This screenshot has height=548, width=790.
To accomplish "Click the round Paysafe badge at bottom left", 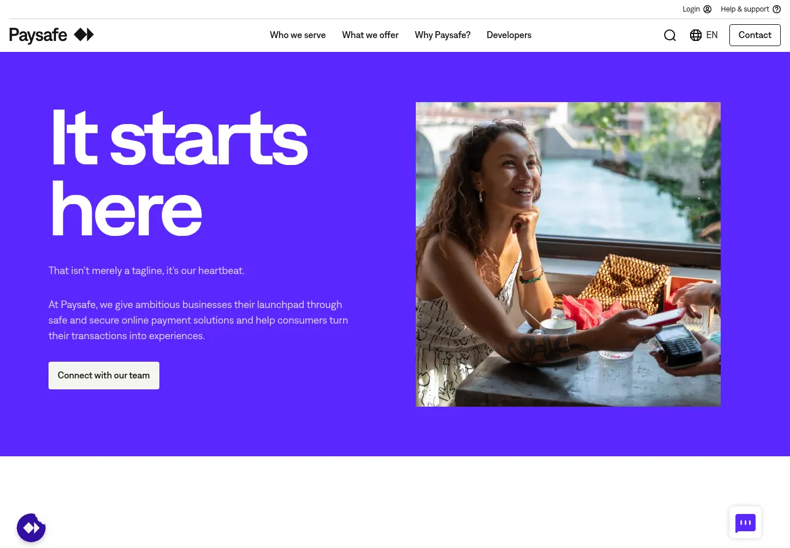I will click(31, 528).
